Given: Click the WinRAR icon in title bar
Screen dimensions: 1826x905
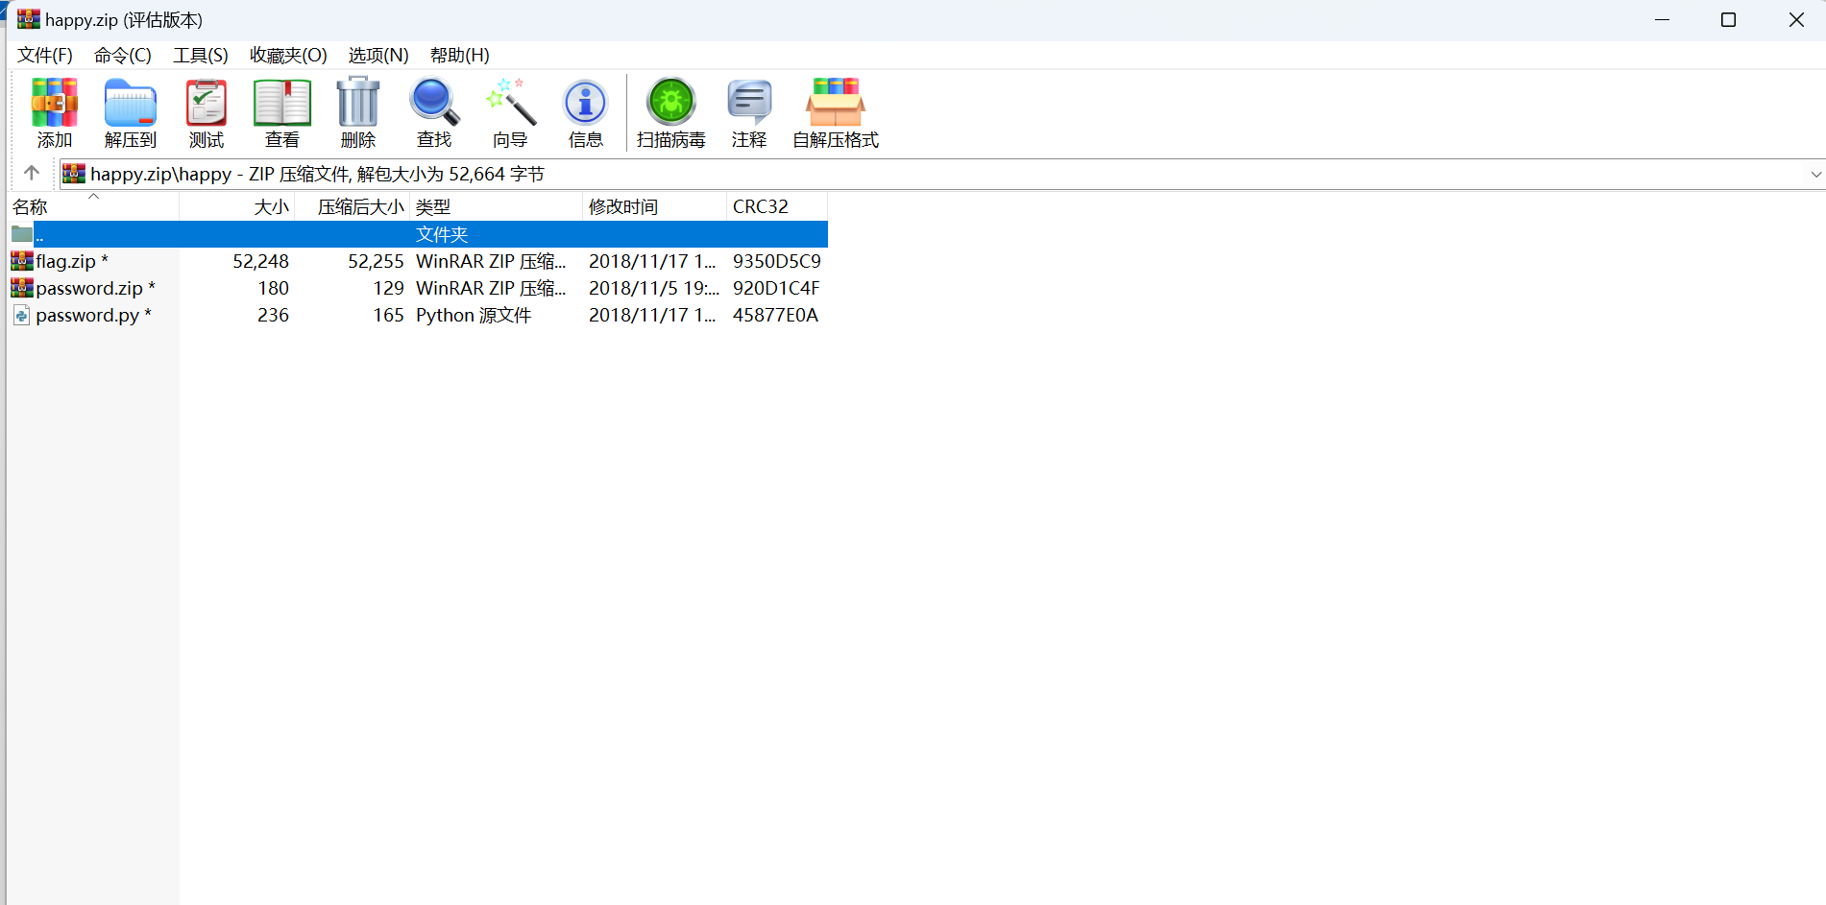Looking at the screenshot, I should click(29, 19).
